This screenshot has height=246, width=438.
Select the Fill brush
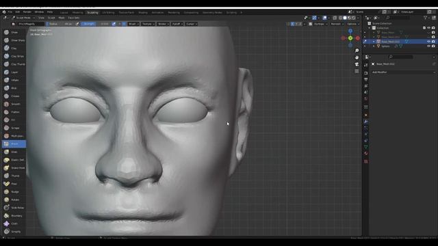14,120
